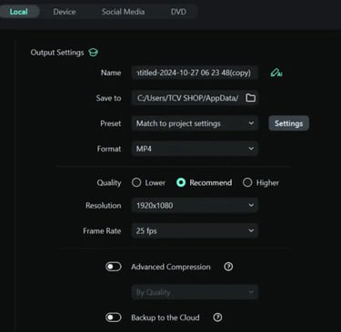Screen dimensions: 341x332
Task: Enable Backup to the Cloud switch
Action: coord(114,317)
